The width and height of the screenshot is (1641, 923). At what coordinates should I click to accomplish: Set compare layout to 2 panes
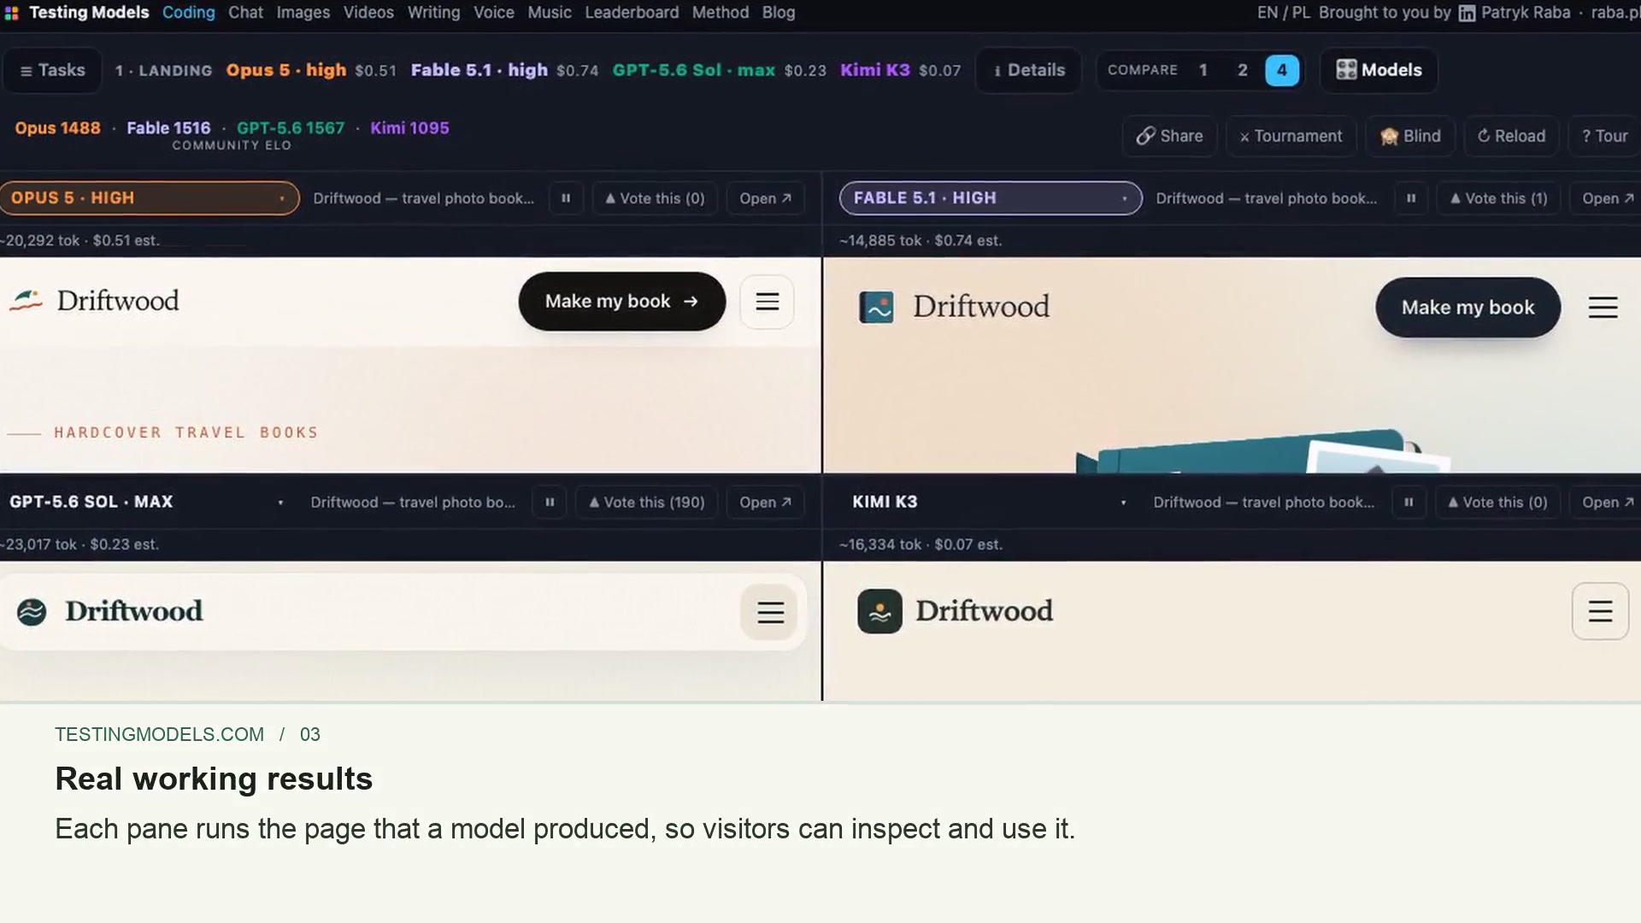[1242, 70]
